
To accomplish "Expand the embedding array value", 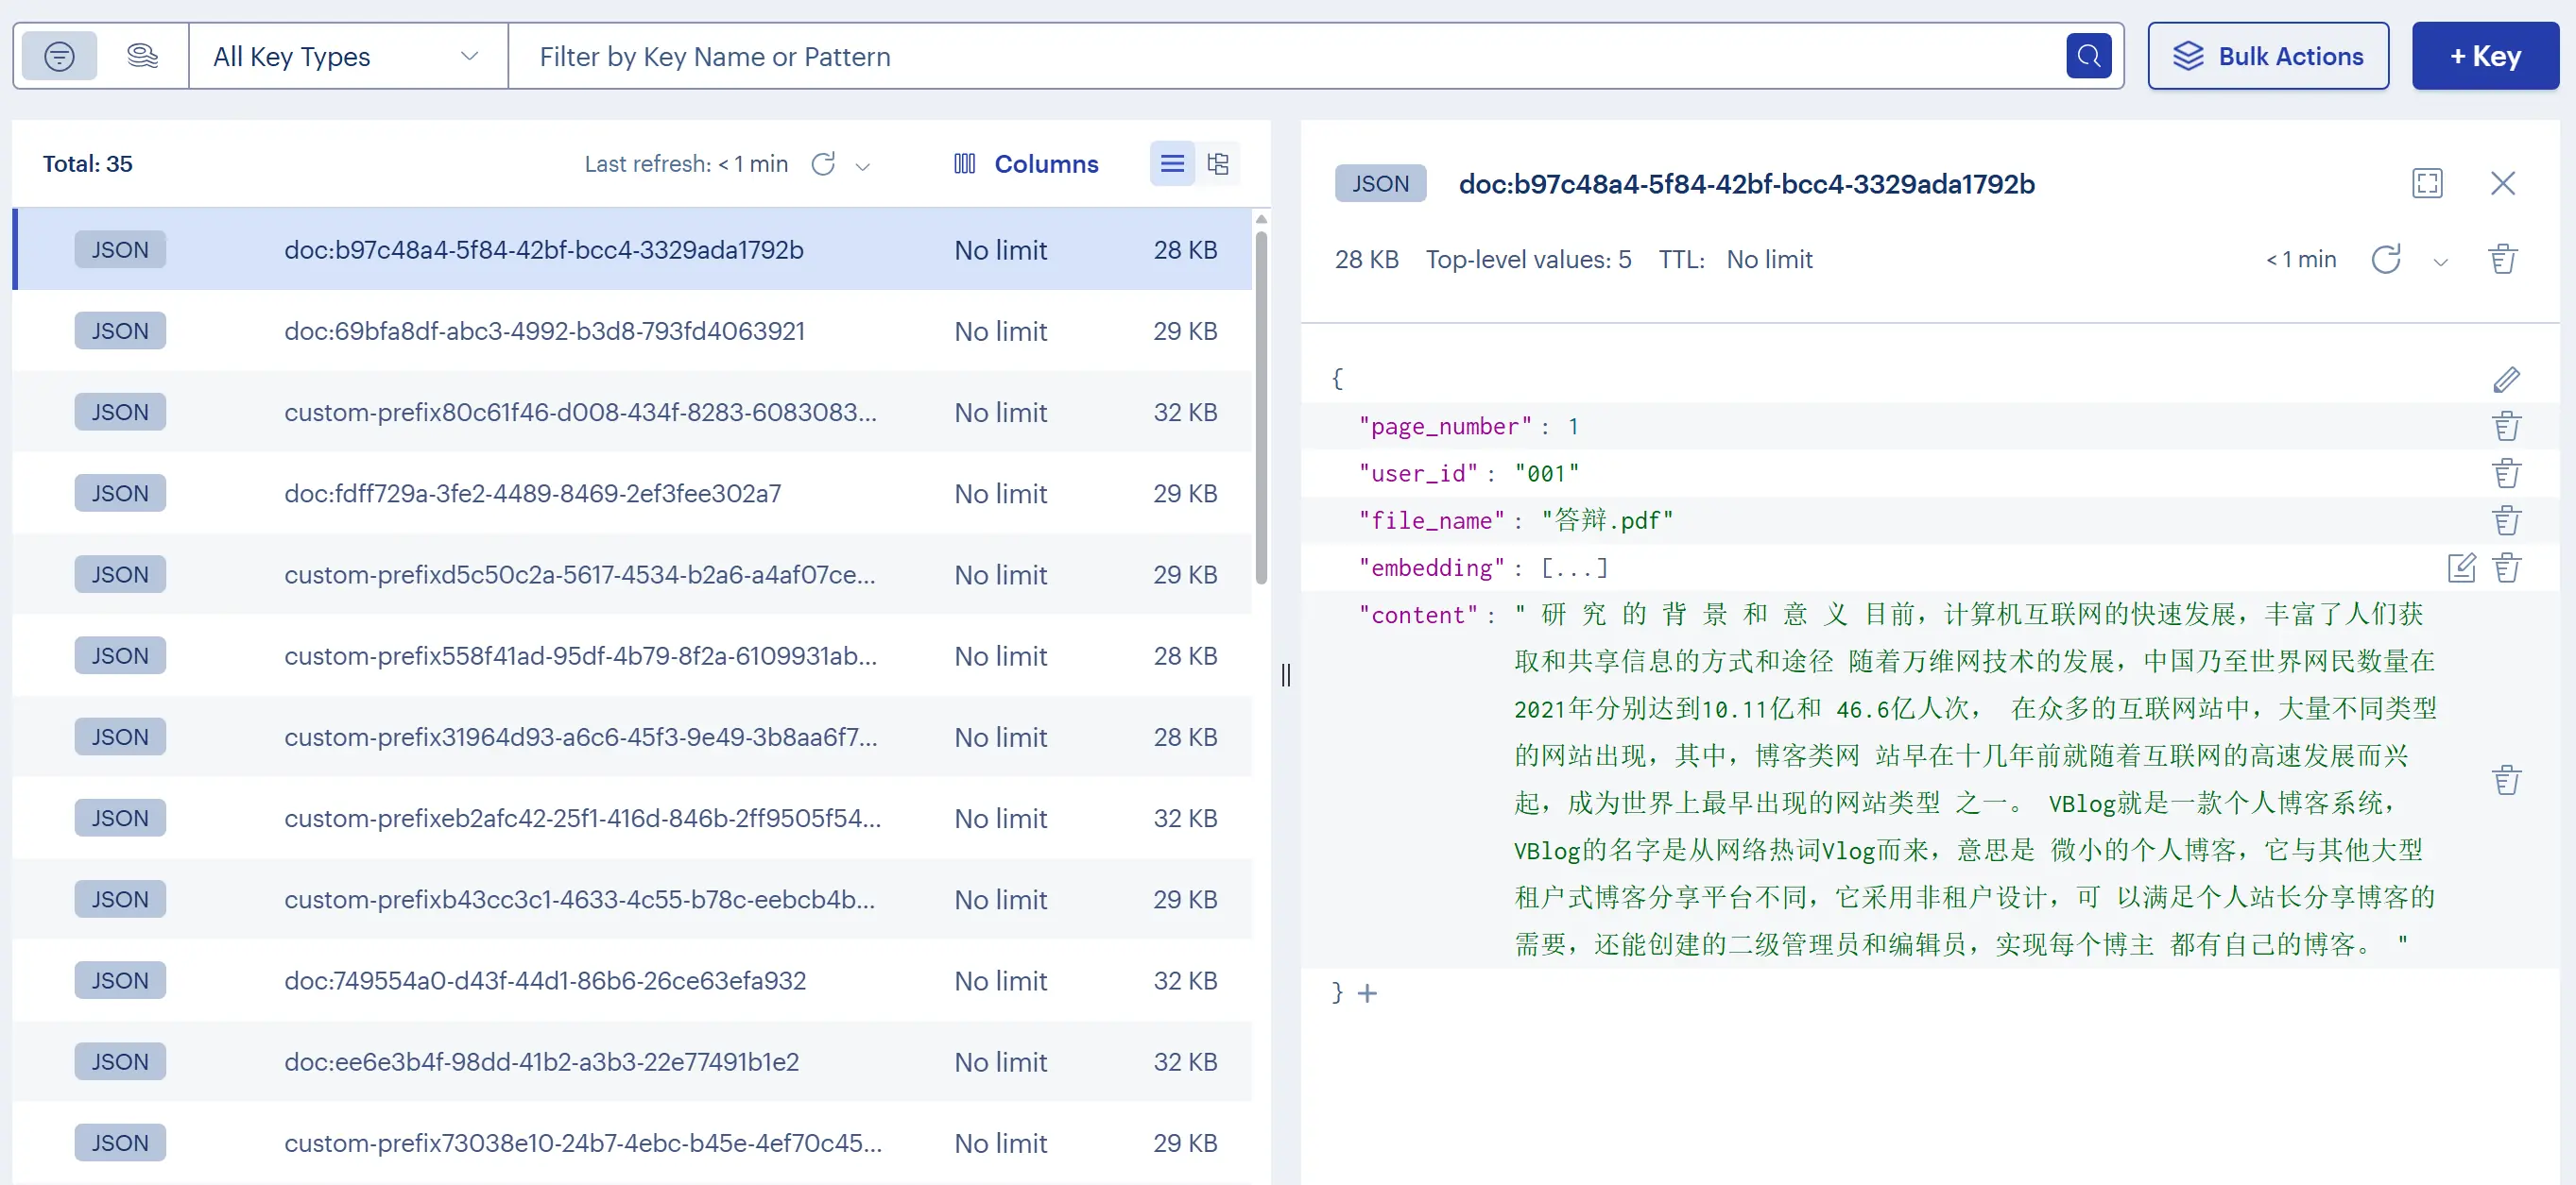I will tap(1574, 567).
